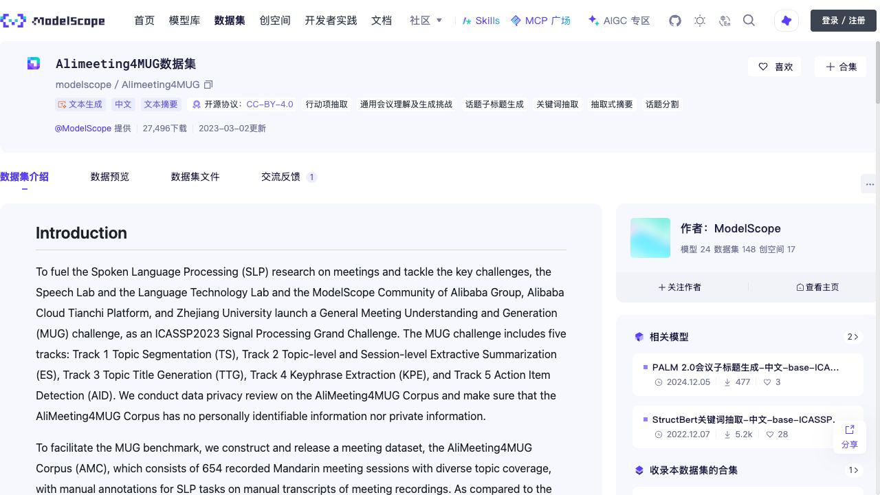The height and width of the screenshot is (495, 880).
Task: Open PALM 2.0会议子标题生成 model card
Action: tap(748, 375)
